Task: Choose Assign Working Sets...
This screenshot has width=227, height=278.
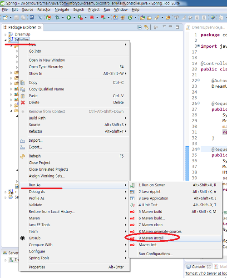Action: coord(74,176)
